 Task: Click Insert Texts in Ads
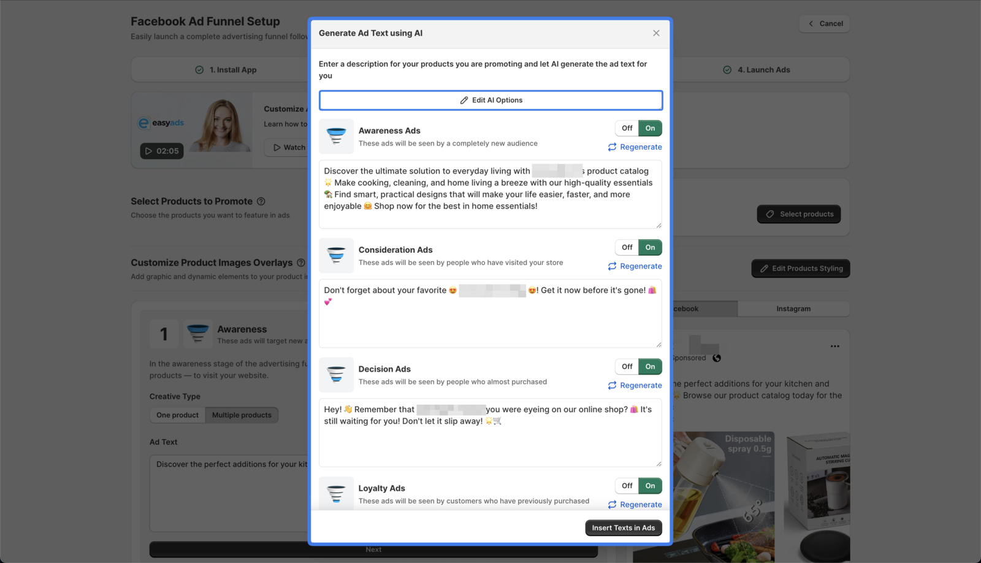coord(623,527)
